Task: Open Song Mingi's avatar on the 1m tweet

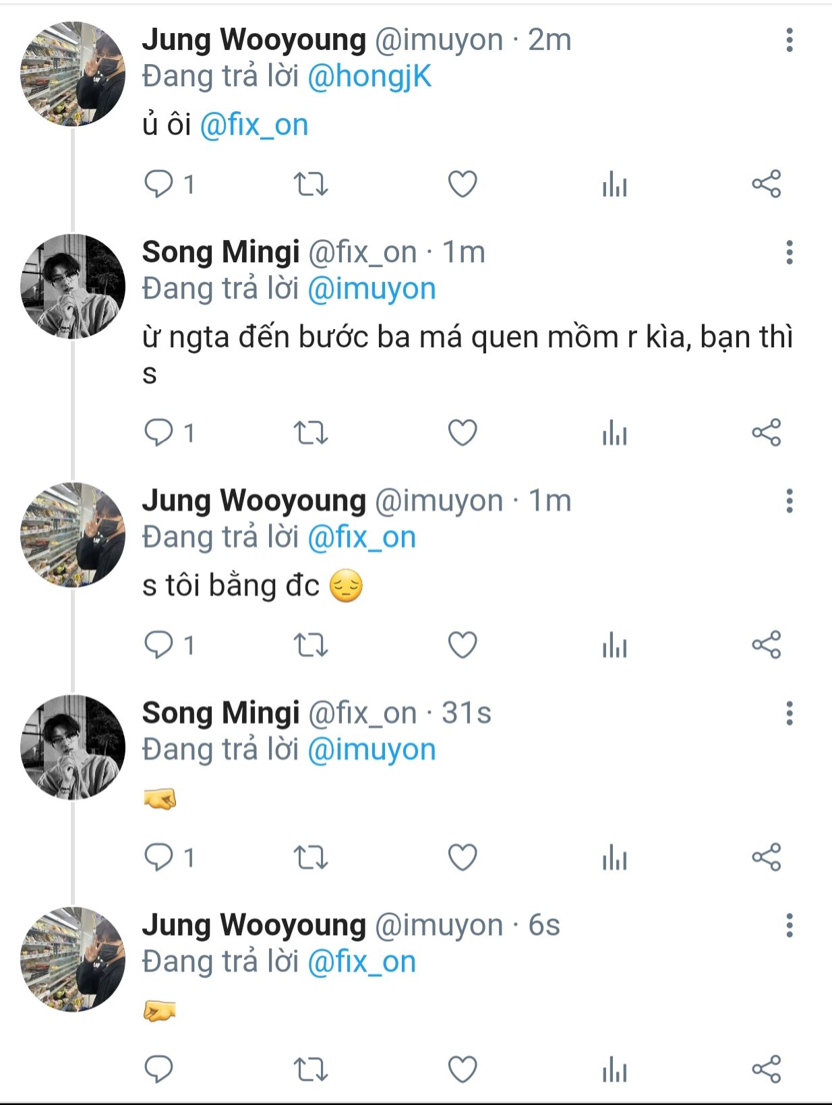Action: pos(73,287)
